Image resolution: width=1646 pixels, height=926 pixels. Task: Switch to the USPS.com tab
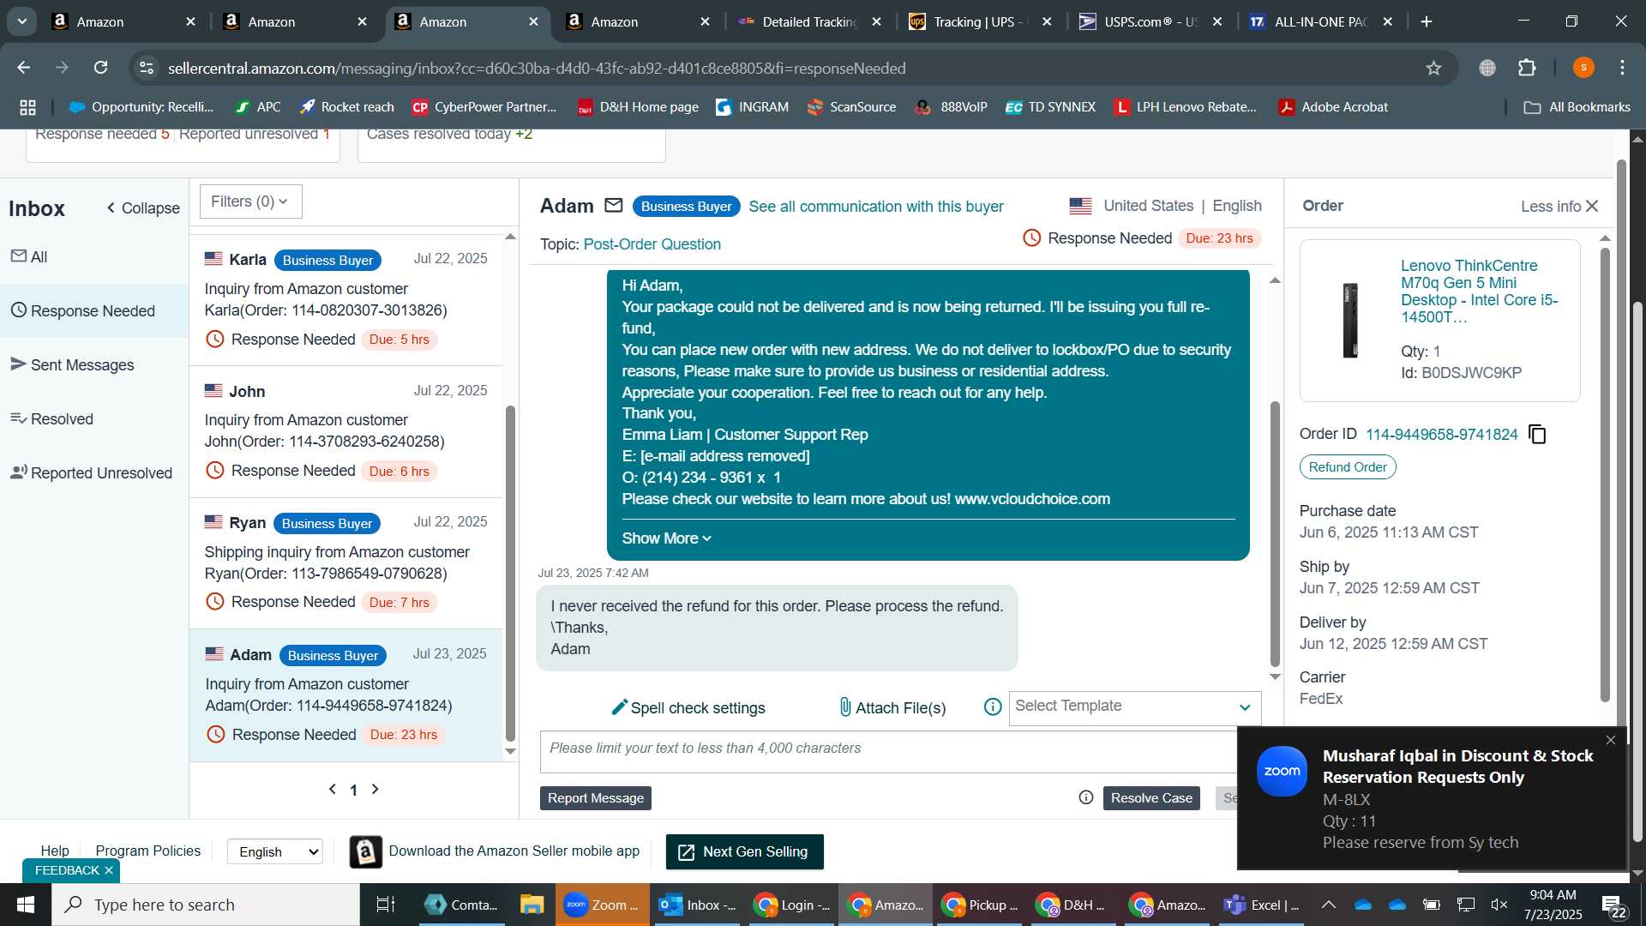[x=1150, y=21]
